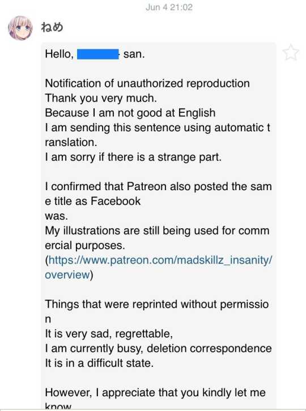Click 'I am sorry if there is a strange part.'

(133, 157)
